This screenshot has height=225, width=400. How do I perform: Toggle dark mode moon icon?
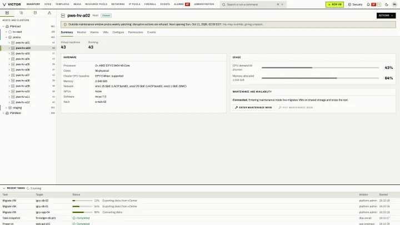click(x=387, y=4)
